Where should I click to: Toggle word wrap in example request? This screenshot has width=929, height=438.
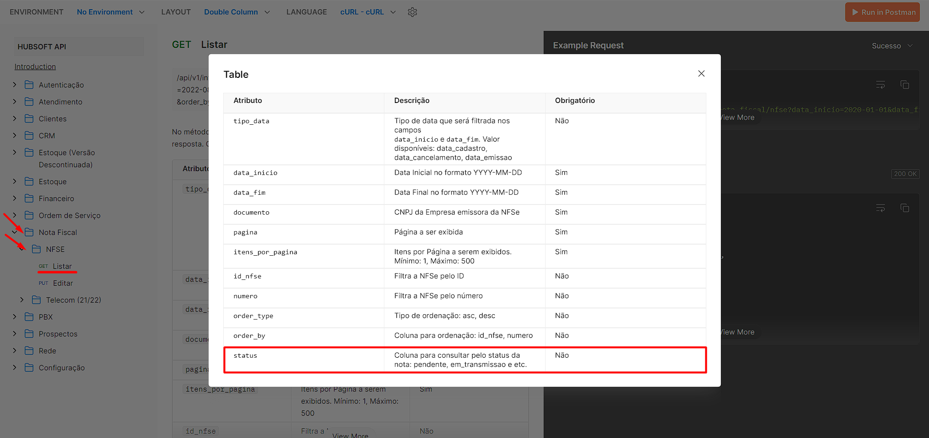pyautogui.click(x=881, y=85)
